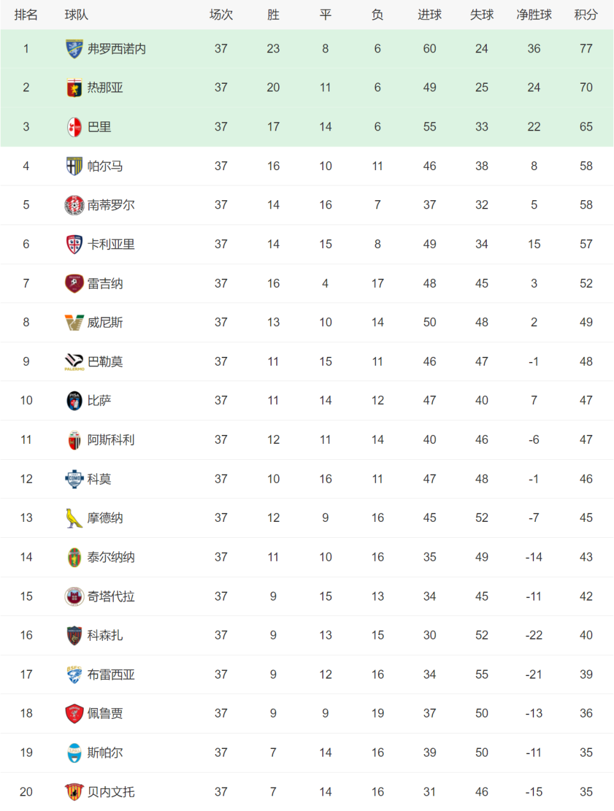Open the 南蒂罗尔 team name link
The height and width of the screenshot is (811, 614).
(111, 205)
